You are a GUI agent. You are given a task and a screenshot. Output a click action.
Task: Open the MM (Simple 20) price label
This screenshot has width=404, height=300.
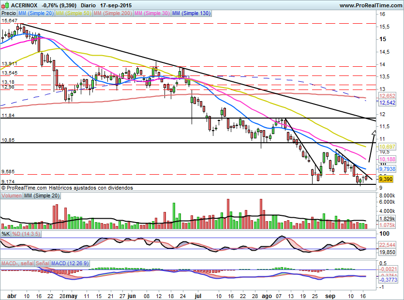coord(36,14)
